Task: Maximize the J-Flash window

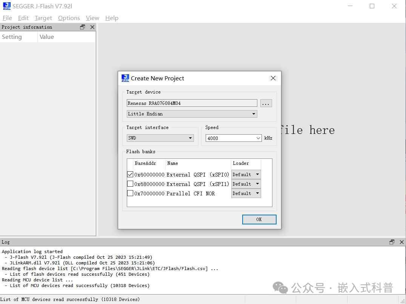Action: [372, 6]
